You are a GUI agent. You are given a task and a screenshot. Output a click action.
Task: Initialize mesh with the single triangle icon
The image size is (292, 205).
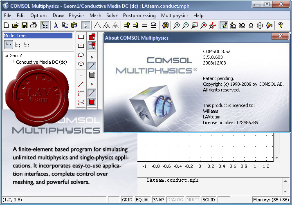pyautogui.click(x=97, y=25)
